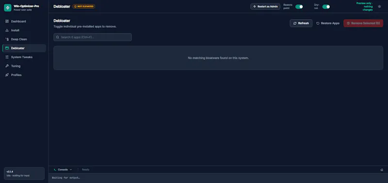This screenshot has width=388, height=183.
Task: Toggle the Restore point switch
Action: [299, 7]
